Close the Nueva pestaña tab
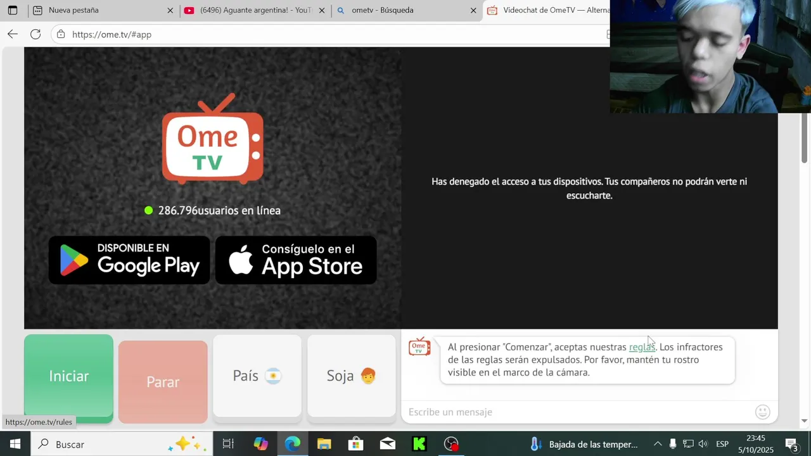The height and width of the screenshot is (456, 811). click(170, 10)
